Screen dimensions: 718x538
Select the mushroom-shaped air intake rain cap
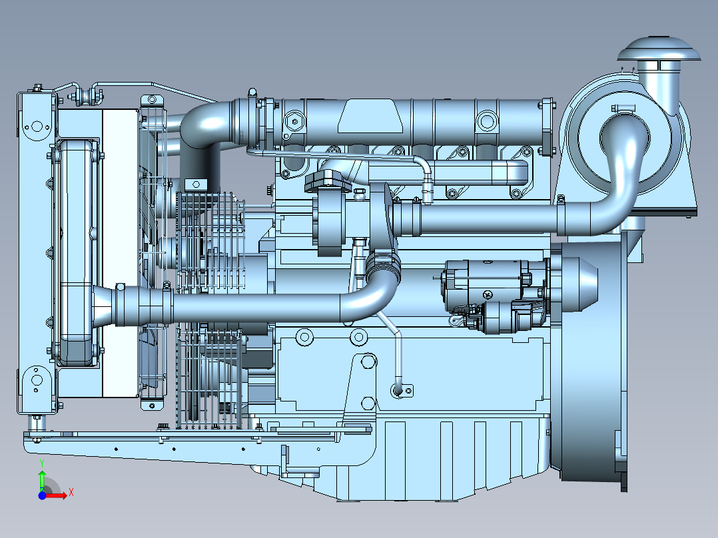(x=659, y=49)
